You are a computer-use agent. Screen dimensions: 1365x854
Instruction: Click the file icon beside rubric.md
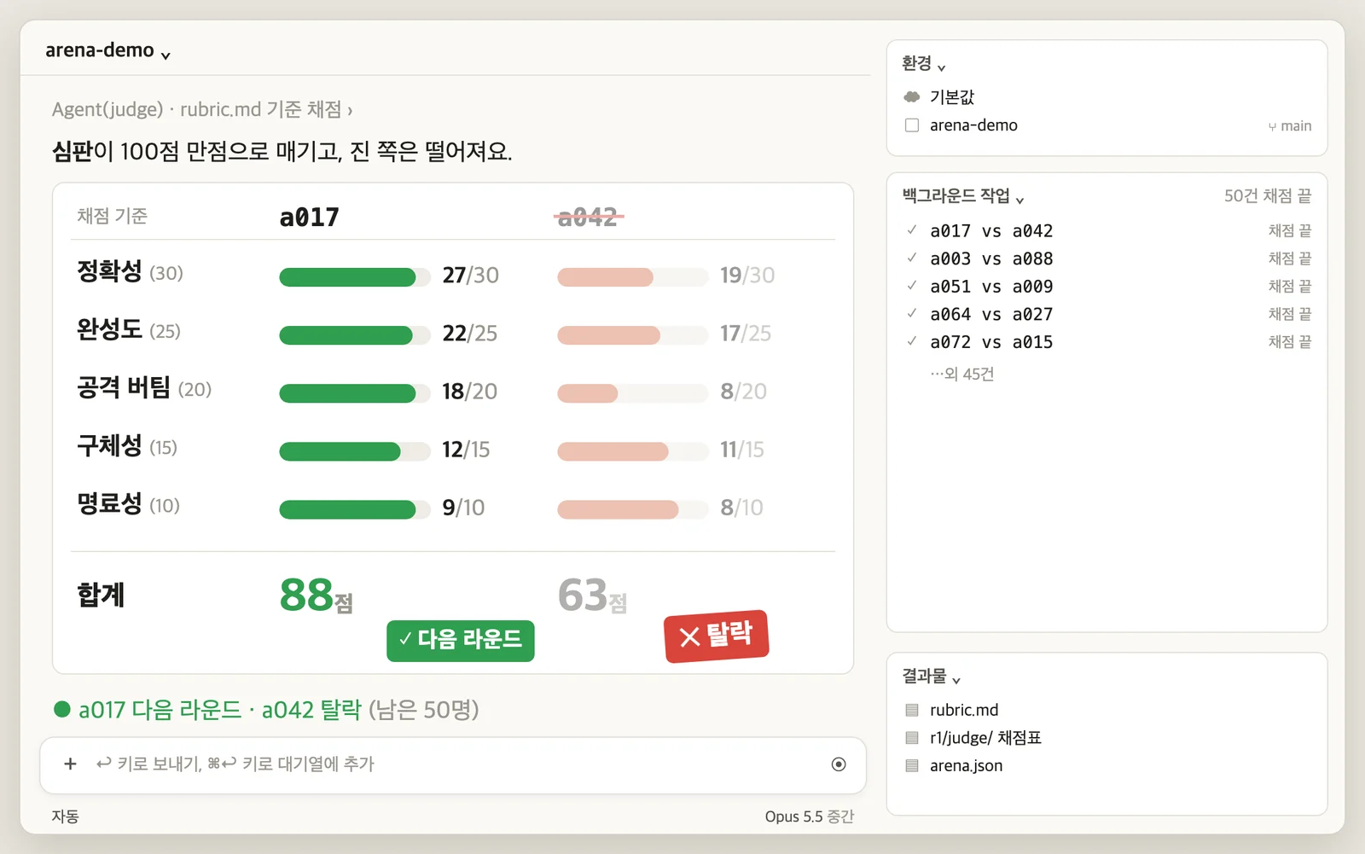[x=912, y=710]
